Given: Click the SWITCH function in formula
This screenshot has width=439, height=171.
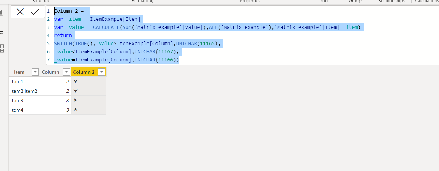Looking at the screenshot, I should click(x=63, y=44).
